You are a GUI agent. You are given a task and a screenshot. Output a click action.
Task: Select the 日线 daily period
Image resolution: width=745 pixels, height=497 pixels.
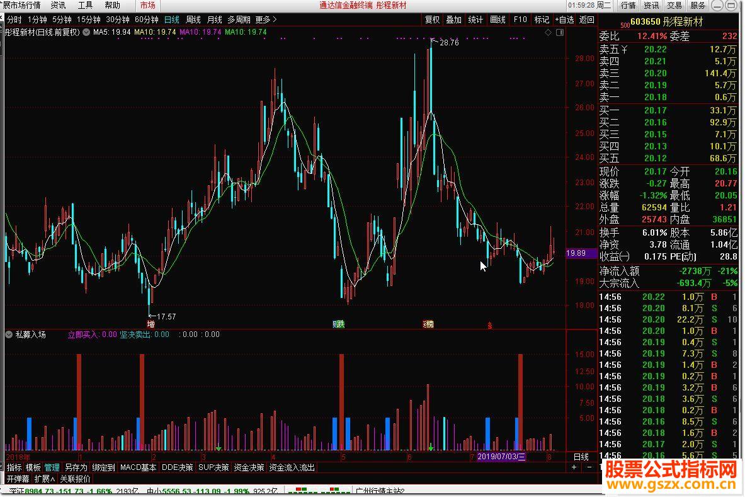(171, 20)
